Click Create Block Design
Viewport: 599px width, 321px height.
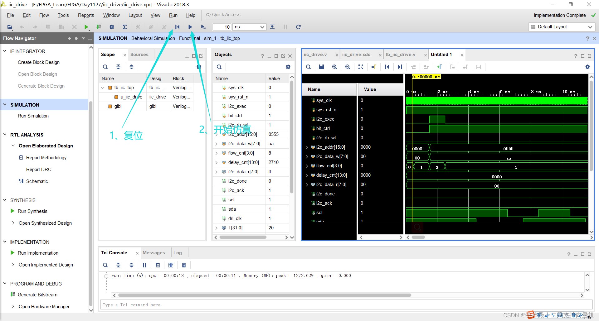click(39, 62)
